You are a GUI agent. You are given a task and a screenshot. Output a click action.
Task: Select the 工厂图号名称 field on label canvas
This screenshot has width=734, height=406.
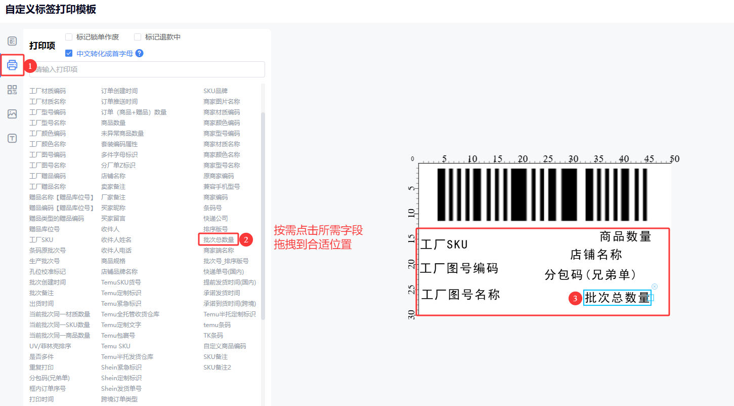coord(460,294)
